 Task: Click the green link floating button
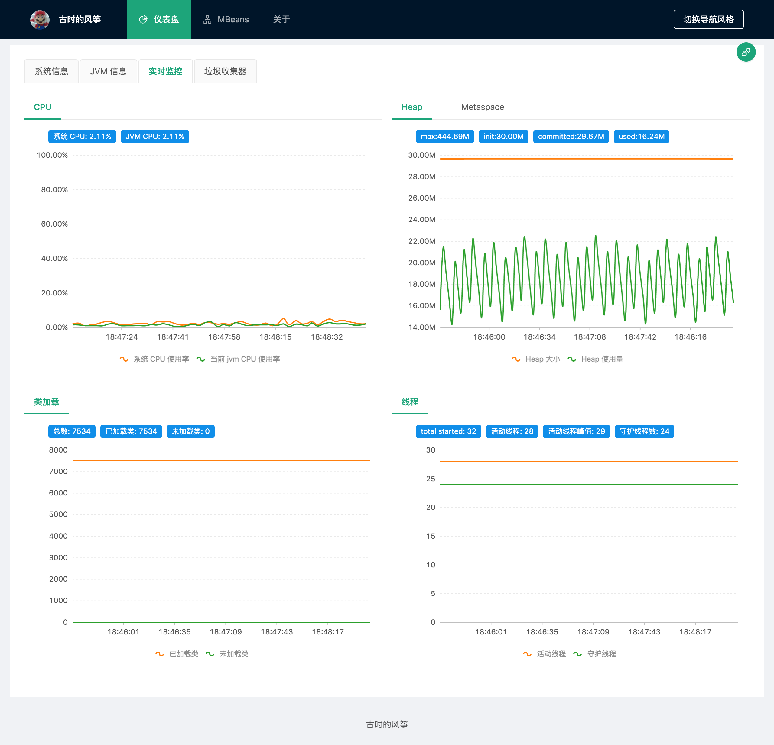click(746, 52)
